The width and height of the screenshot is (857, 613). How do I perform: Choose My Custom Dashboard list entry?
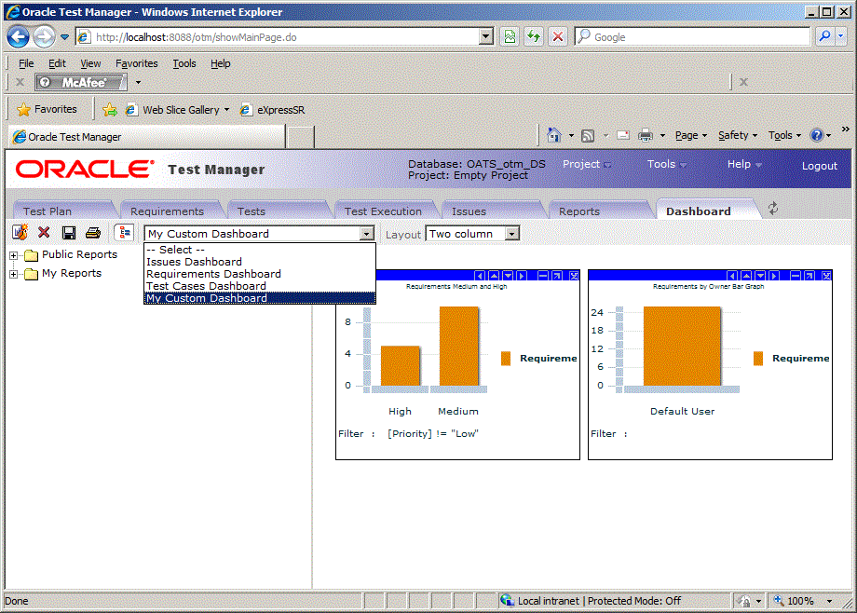[260, 298]
